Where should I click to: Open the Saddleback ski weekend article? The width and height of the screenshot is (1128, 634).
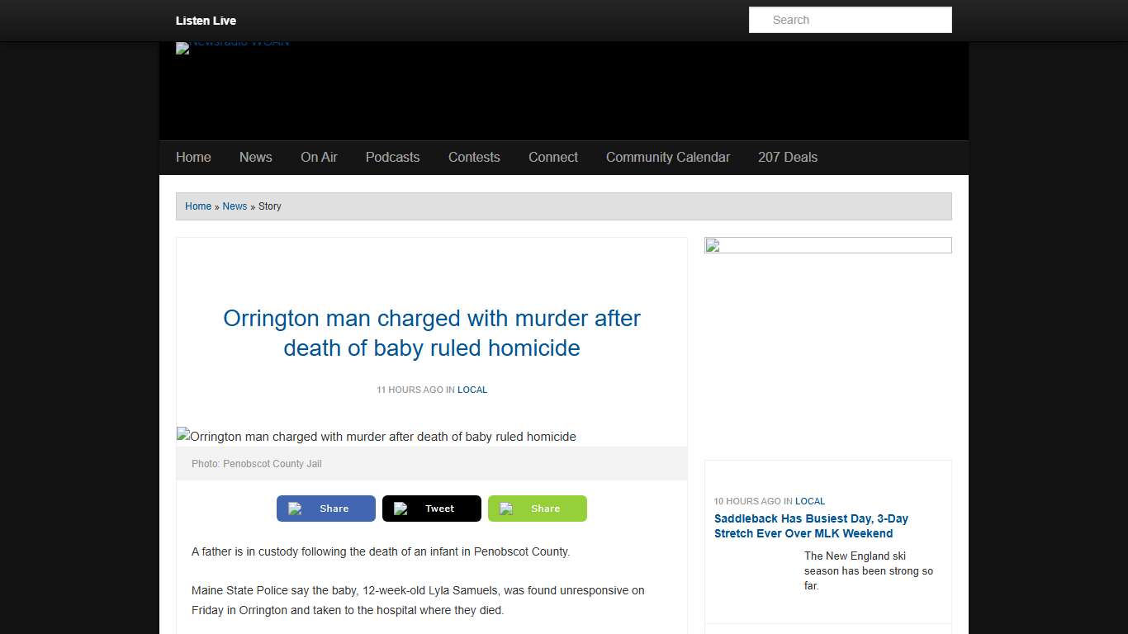(x=811, y=526)
